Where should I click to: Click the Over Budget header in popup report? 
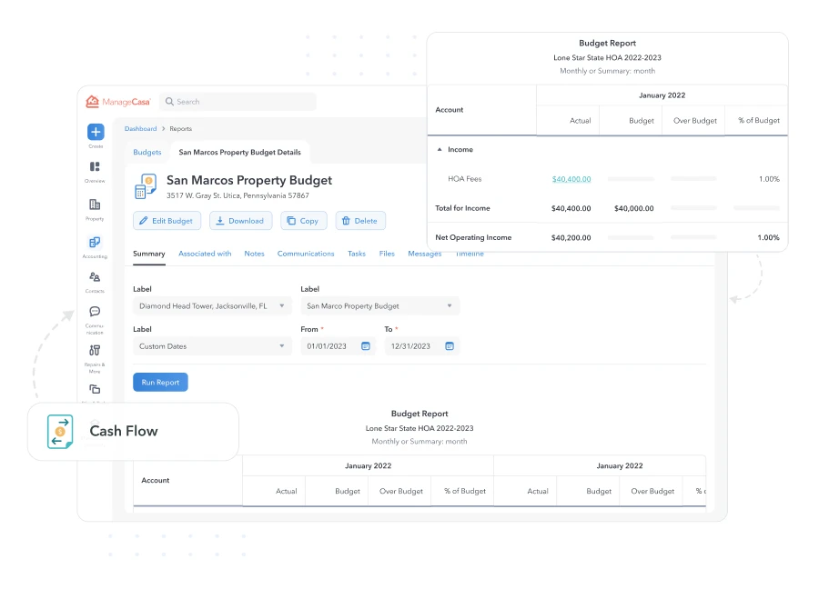pos(695,121)
